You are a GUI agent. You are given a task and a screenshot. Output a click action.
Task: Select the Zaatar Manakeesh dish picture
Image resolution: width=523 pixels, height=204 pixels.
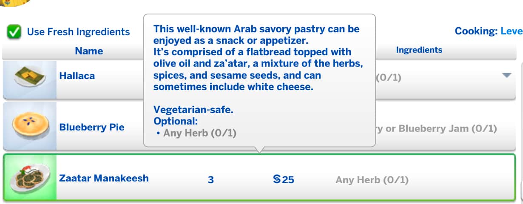pyautogui.click(x=29, y=177)
